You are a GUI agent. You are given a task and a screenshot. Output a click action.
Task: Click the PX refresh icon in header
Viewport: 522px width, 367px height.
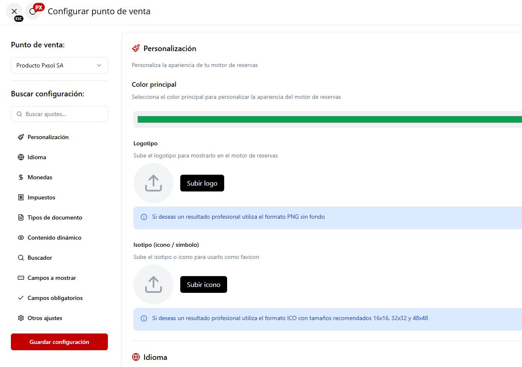pos(33,11)
